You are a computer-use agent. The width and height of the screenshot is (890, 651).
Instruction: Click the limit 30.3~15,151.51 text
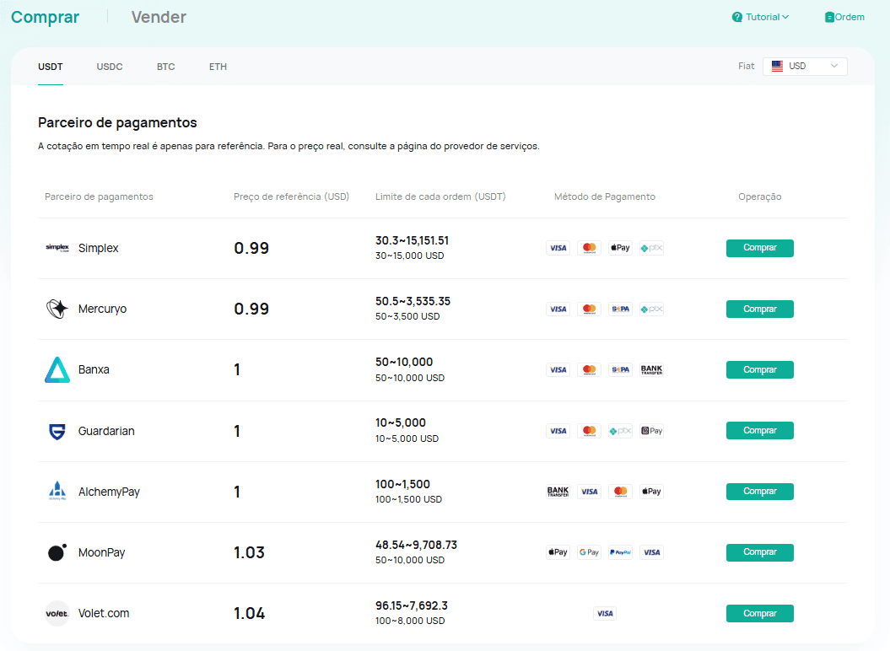pos(412,240)
